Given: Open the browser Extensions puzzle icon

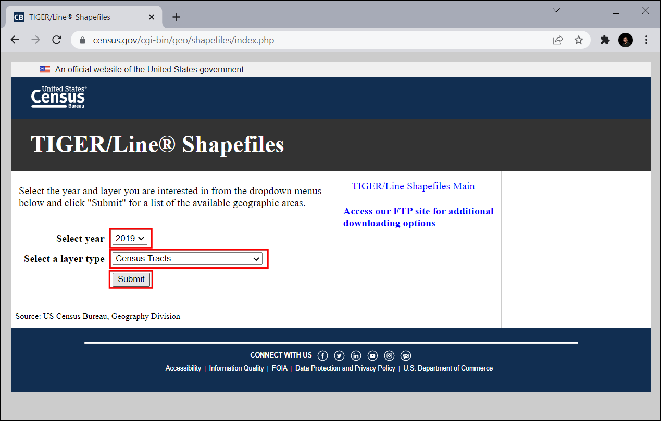Looking at the screenshot, I should coord(605,40).
